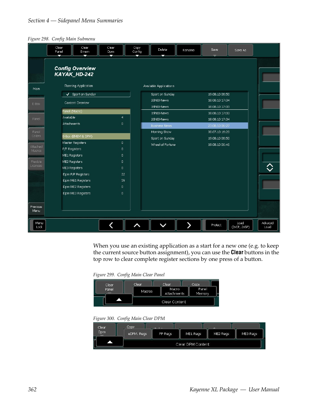
Task: Click the Panel Memory button
Action: coord(203,291)
